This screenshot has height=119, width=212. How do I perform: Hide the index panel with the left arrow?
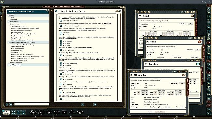point(52,11)
